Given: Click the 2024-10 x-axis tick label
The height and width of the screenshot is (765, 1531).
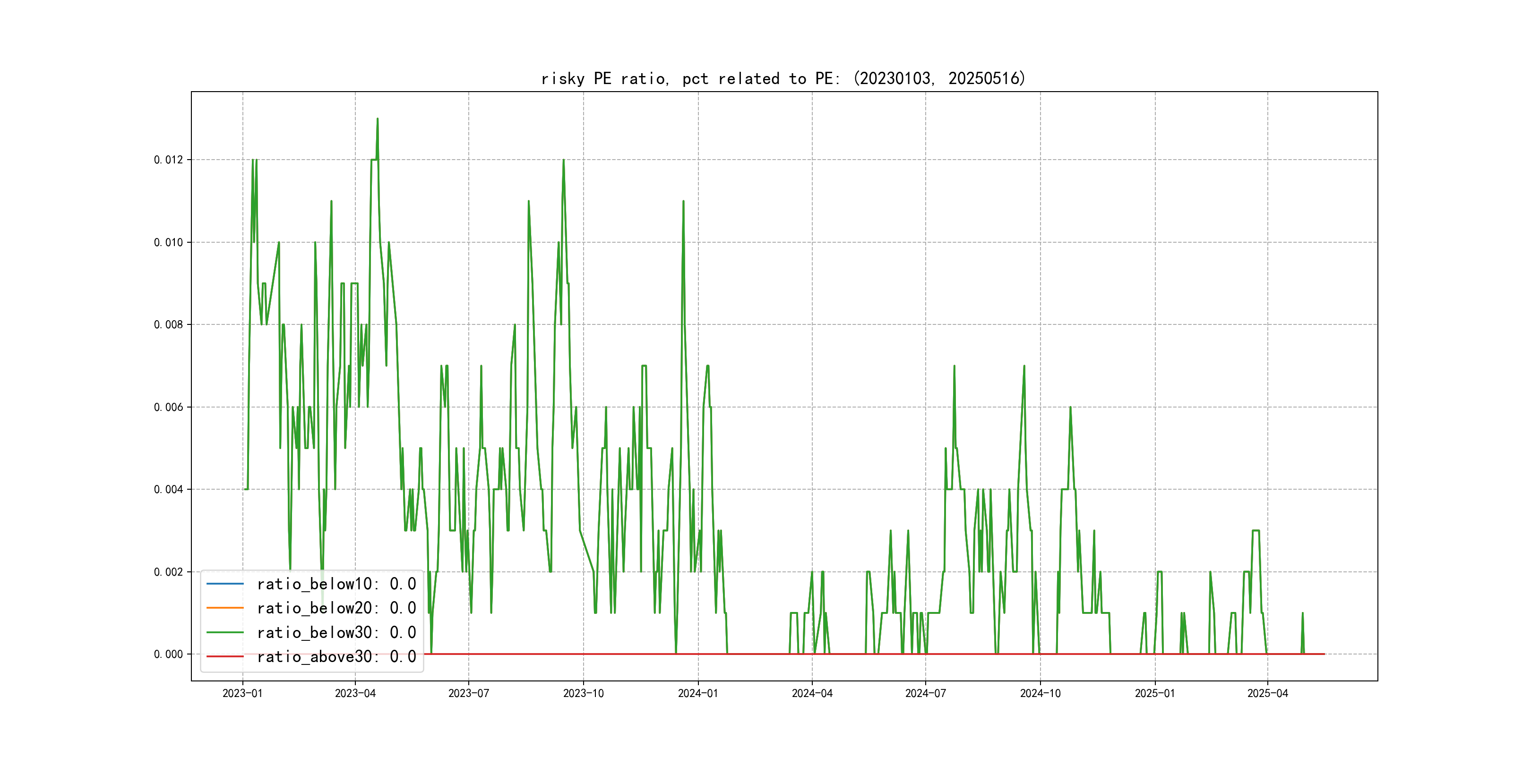Looking at the screenshot, I should tap(1040, 693).
